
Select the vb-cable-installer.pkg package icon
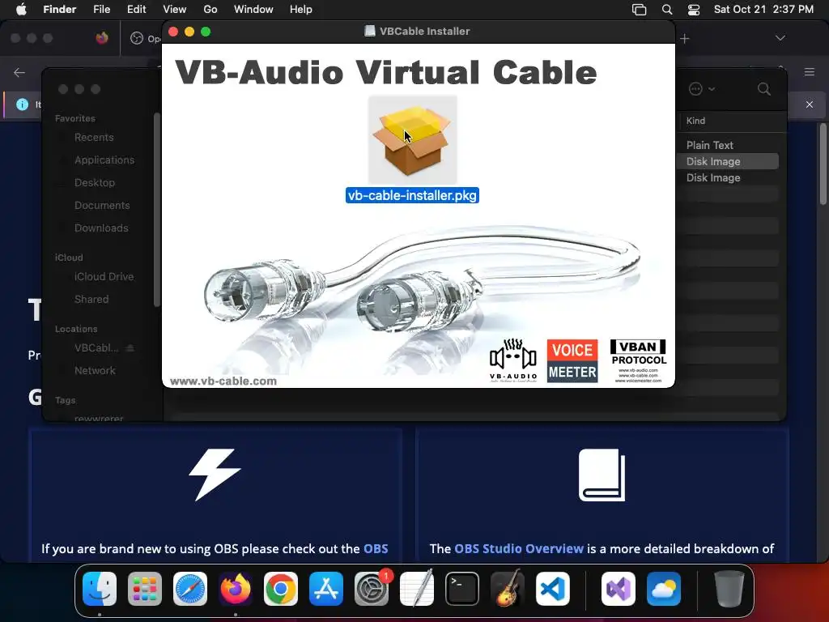point(412,139)
